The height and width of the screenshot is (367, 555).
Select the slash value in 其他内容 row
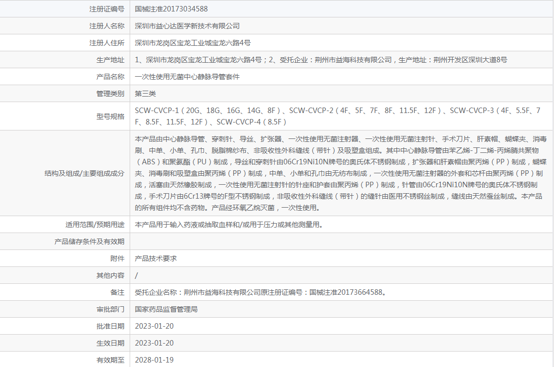click(136, 275)
